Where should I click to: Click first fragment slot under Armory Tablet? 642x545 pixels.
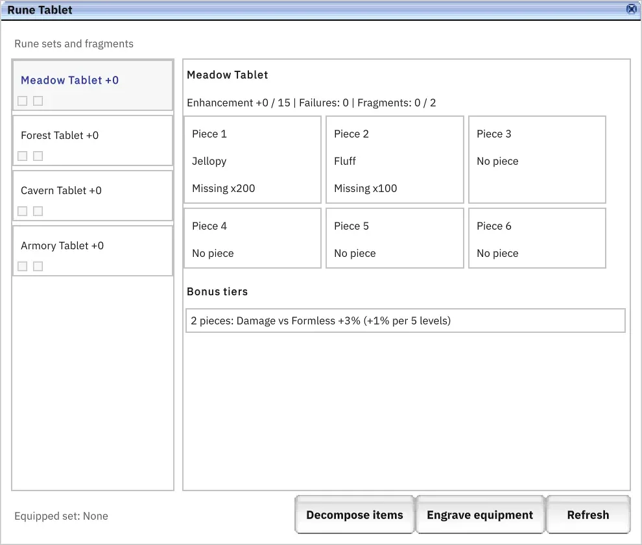(x=23, y=267)
